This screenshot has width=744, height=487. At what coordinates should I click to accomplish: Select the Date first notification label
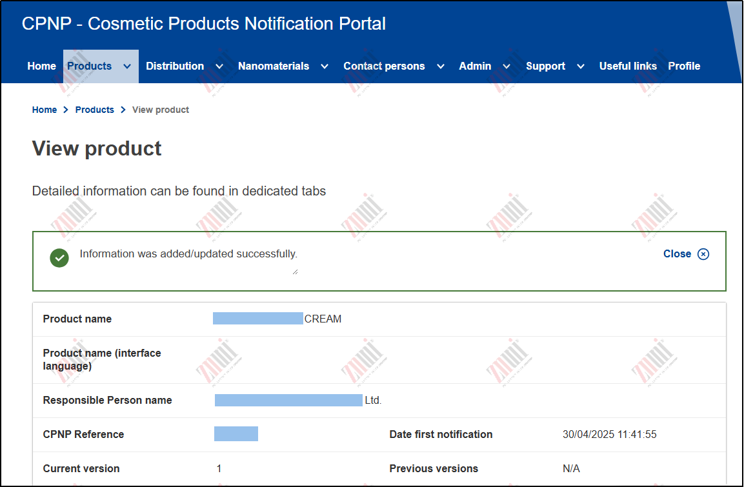pos(441,434)
